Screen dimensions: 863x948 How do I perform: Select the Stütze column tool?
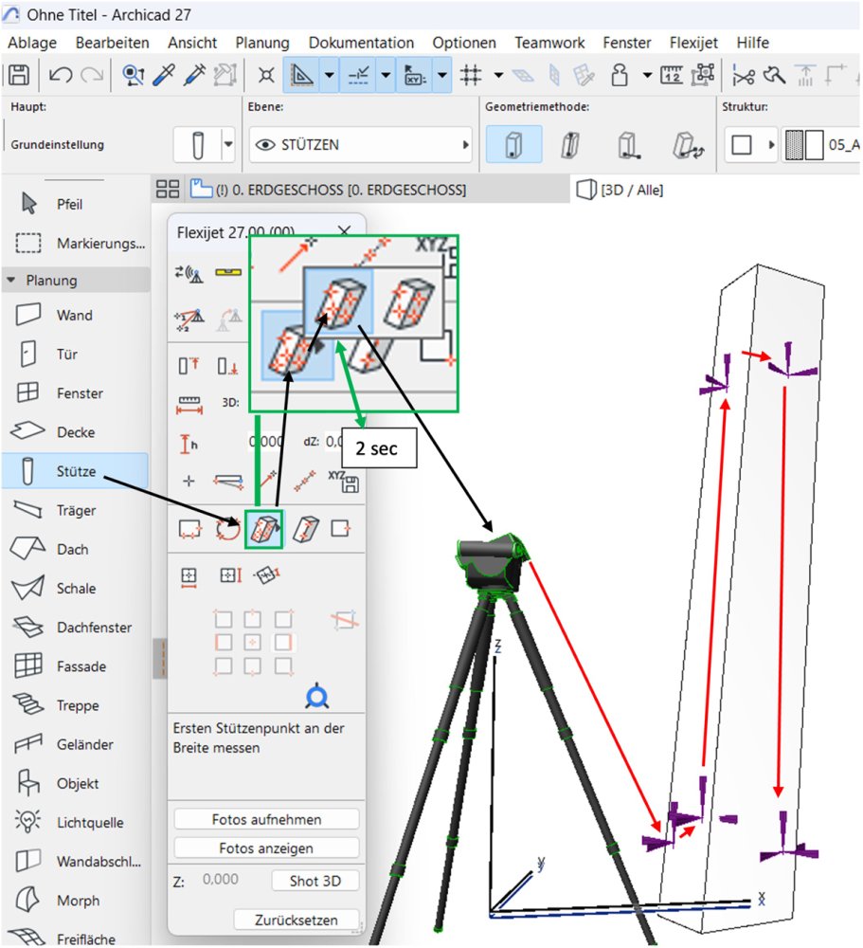click(75, 471)
